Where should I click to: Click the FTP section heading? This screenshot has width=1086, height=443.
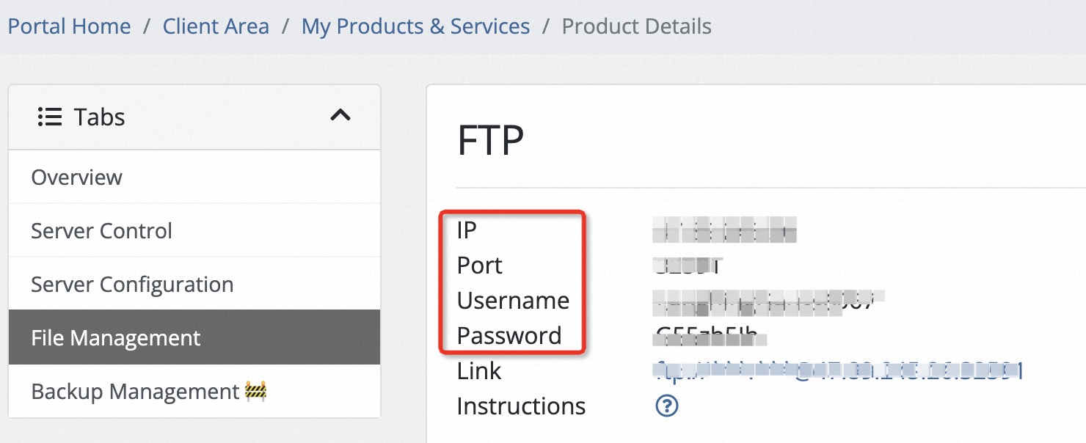[x=490, y=141]
